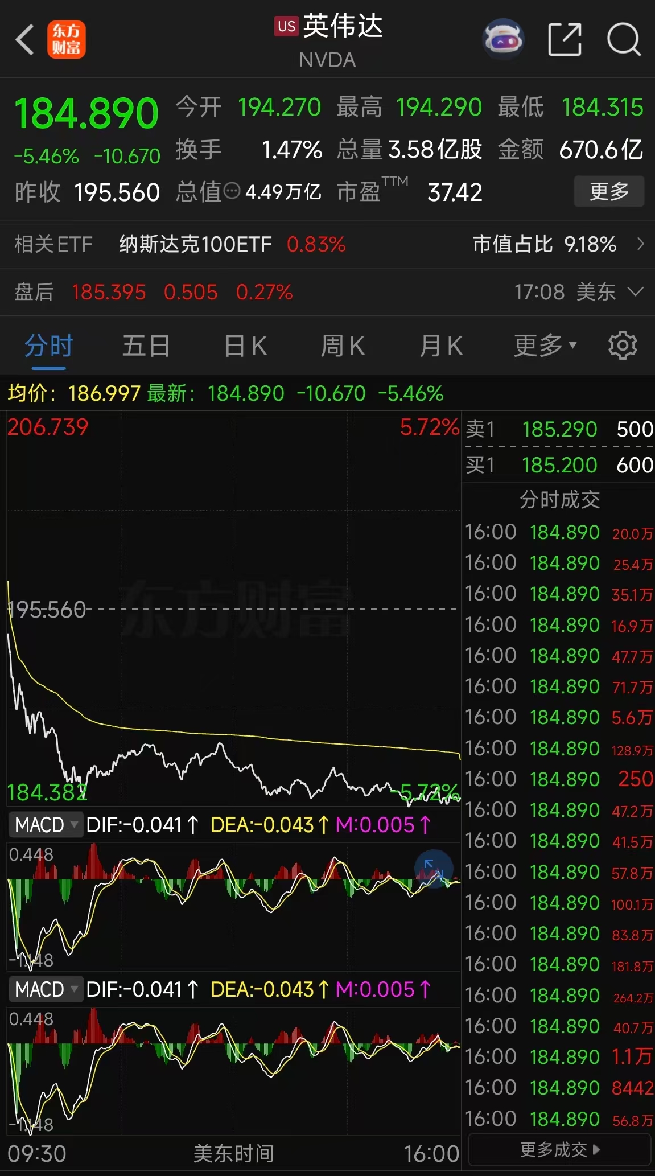The width and height of the screenshot is (655, 1176).
Task: Tap the share export icon
Action: tap(564, 40)
